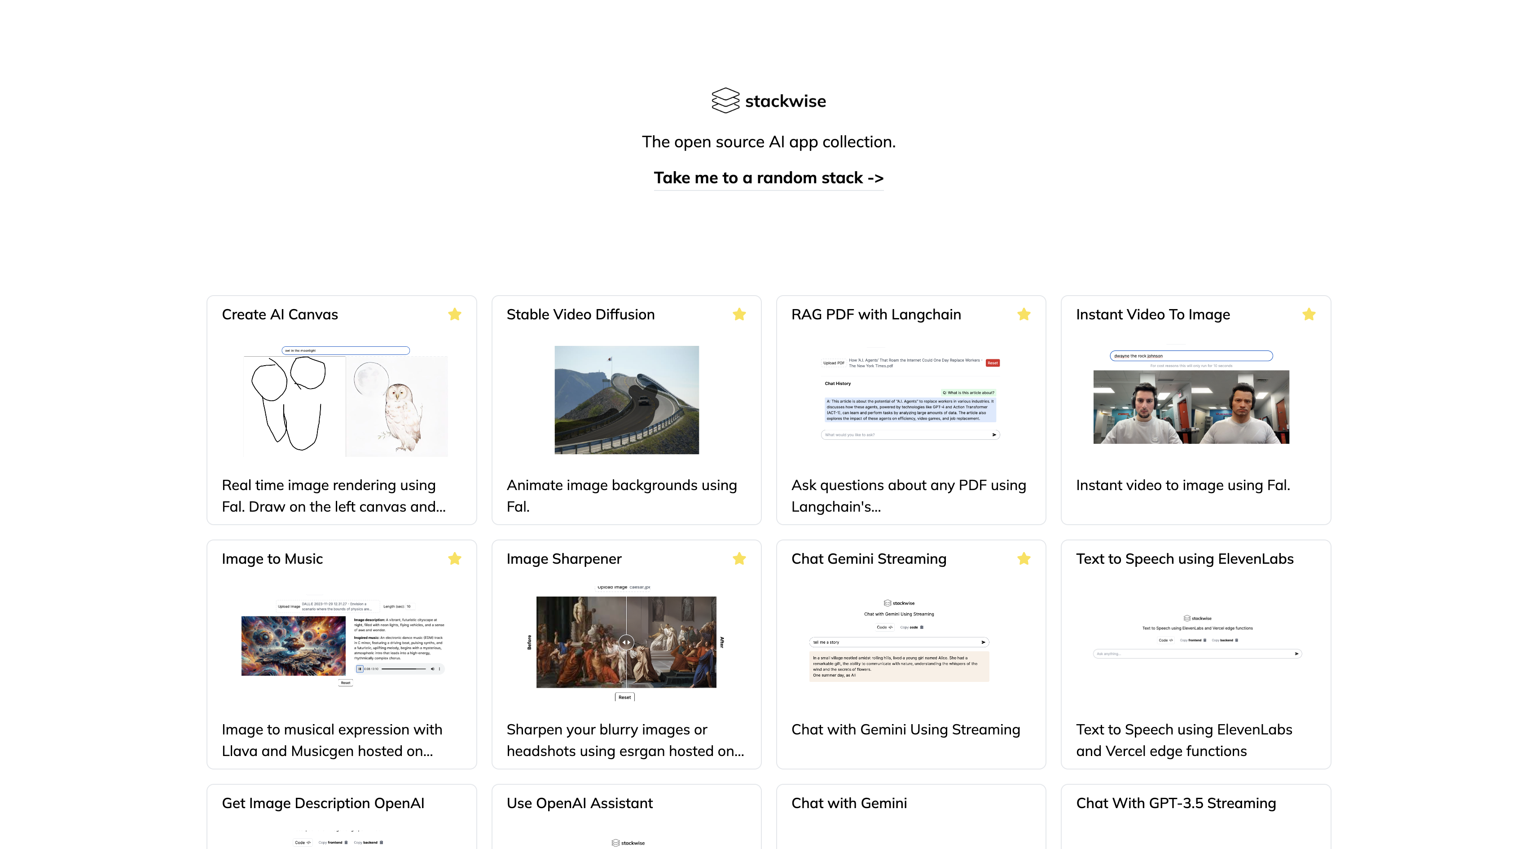The height and width of the screenshot is (849, 1538).
Task: Open the 'Take me to a random stack' link
Action: pyautogui.click(x=769, y=177)
